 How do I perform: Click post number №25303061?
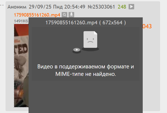coord(101,7)
